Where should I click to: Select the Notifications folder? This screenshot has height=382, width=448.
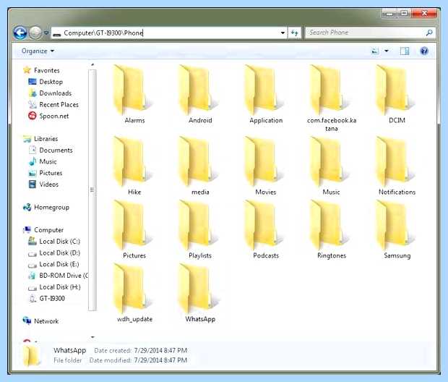[397, 166]
